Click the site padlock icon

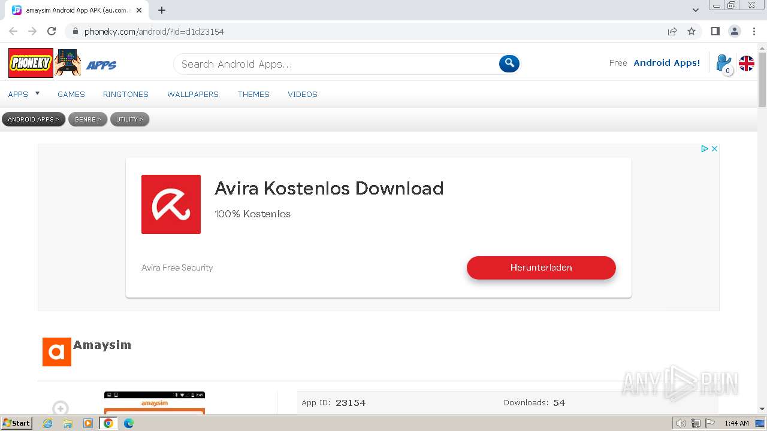[75, 31]
